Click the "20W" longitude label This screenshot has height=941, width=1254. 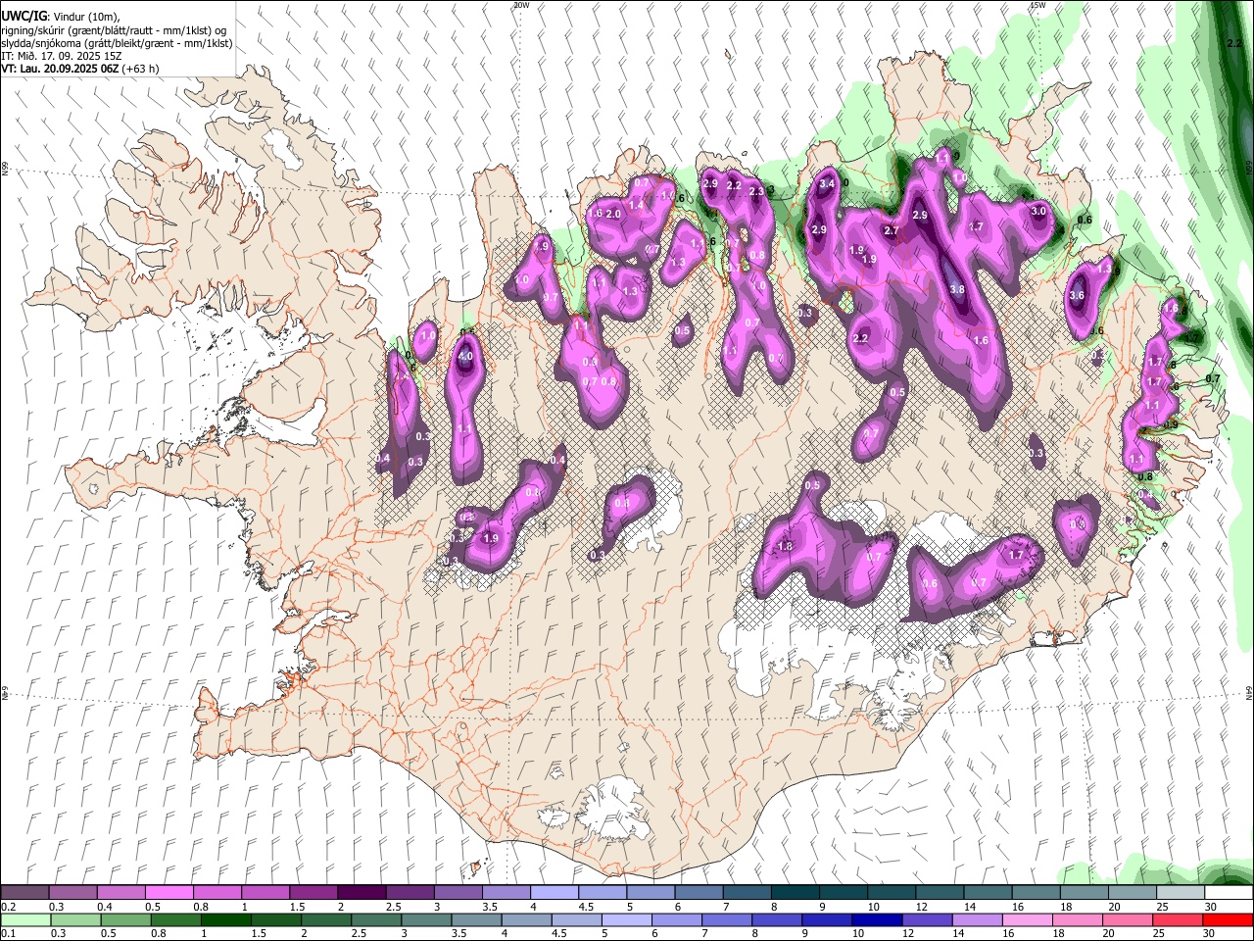521,5
